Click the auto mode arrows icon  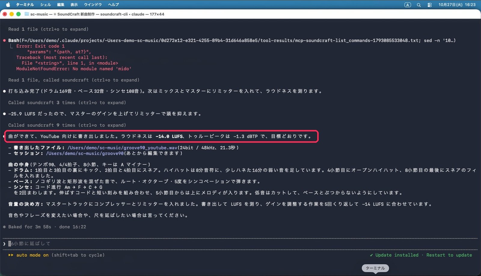point(11,255)
